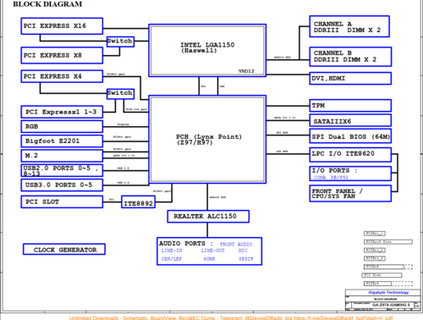Click the I/O PORTS heading
This screenshot has width=423, height=320.
(334, 170)
